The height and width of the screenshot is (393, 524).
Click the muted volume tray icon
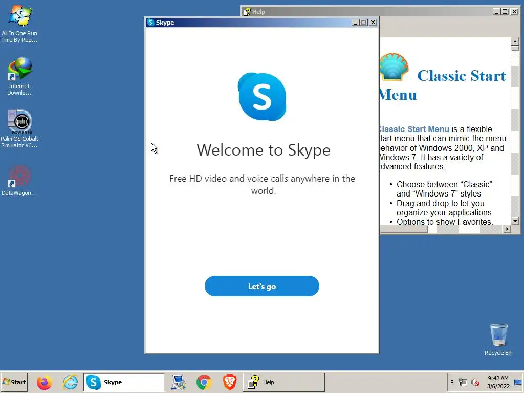(475, 382)
